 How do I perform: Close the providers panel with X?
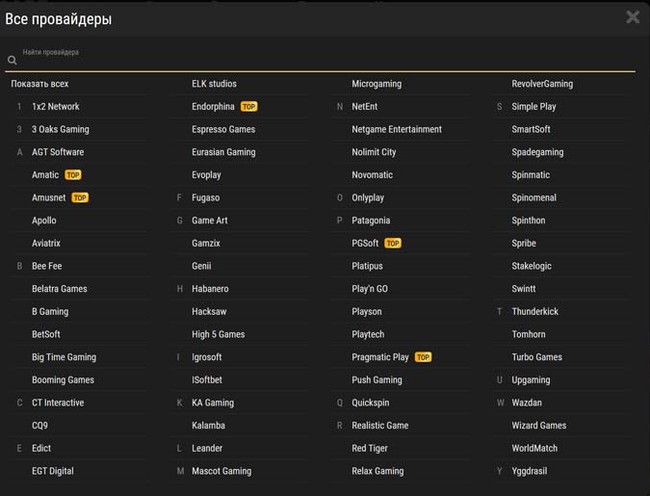click(x=633, y=17)
